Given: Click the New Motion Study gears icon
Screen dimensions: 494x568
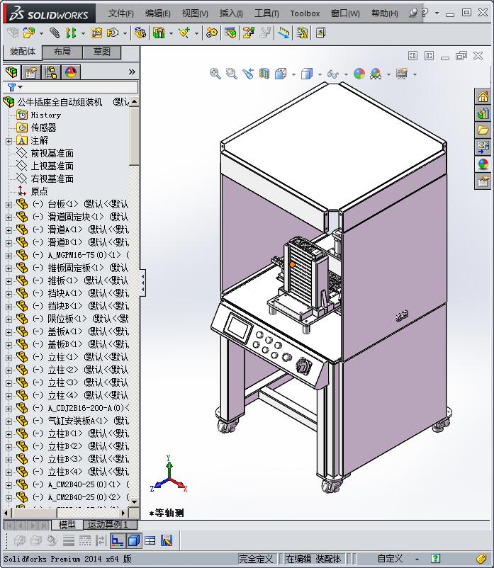Looking at the screenshot, I should [212, 33].
